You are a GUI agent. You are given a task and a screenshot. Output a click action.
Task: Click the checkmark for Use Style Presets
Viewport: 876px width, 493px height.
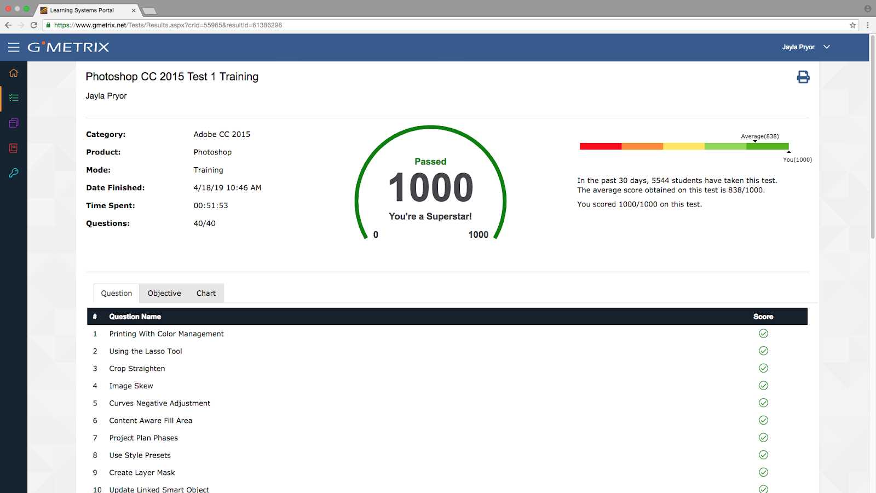pos(763,455)
